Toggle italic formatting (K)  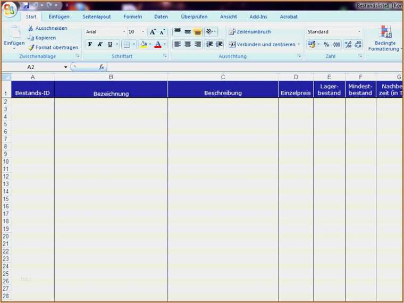(x=99, y=45)
